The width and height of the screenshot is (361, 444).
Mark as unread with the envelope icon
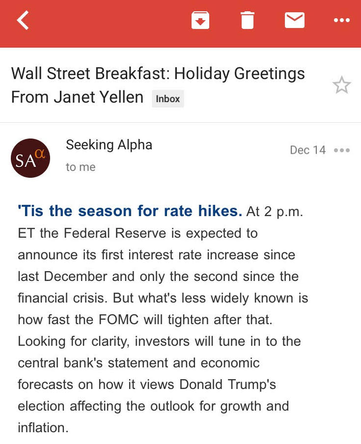(295, 20)
